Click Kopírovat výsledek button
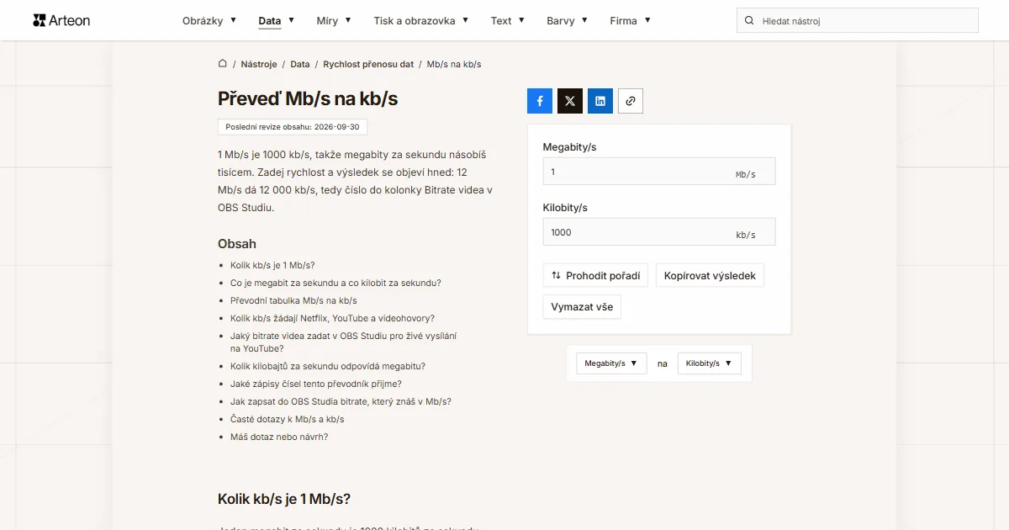The width and height of the screenshot is (1009, 530). pos(710,275)
